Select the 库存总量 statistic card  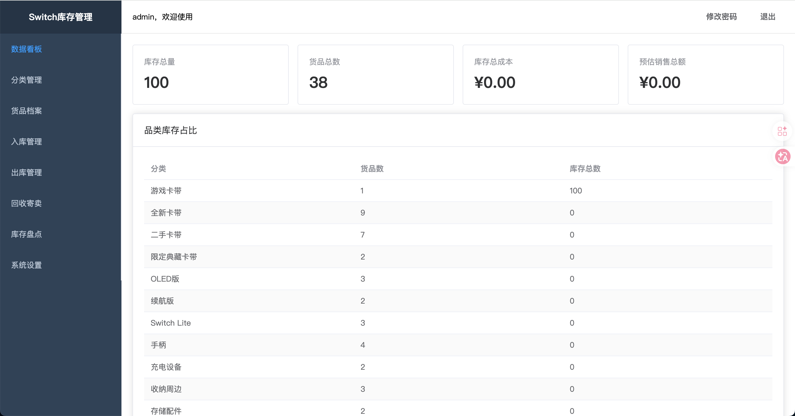[x=210, y=74]
